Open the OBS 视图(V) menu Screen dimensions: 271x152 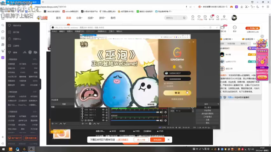point(70,31)
